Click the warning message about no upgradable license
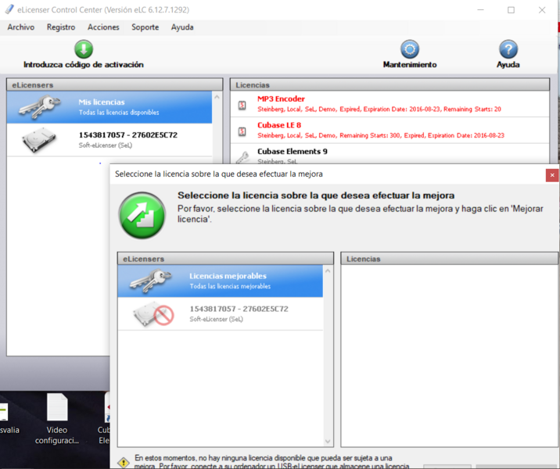This screenshot has height=469, width=560. 271,461
